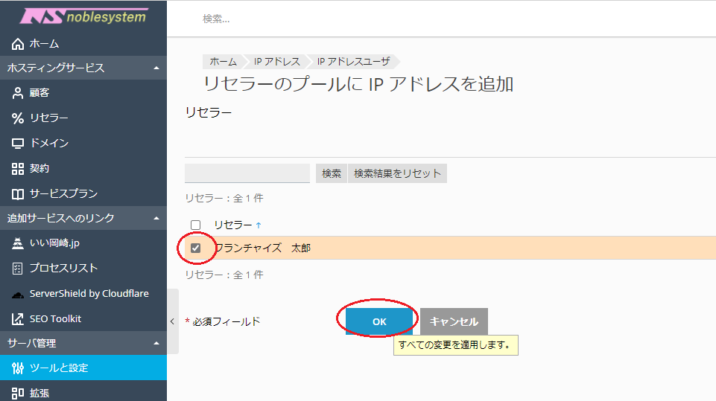Select the Domains monitor icon
The height and width of the screenshot is (401, 716).
click(x=18, y=143)
